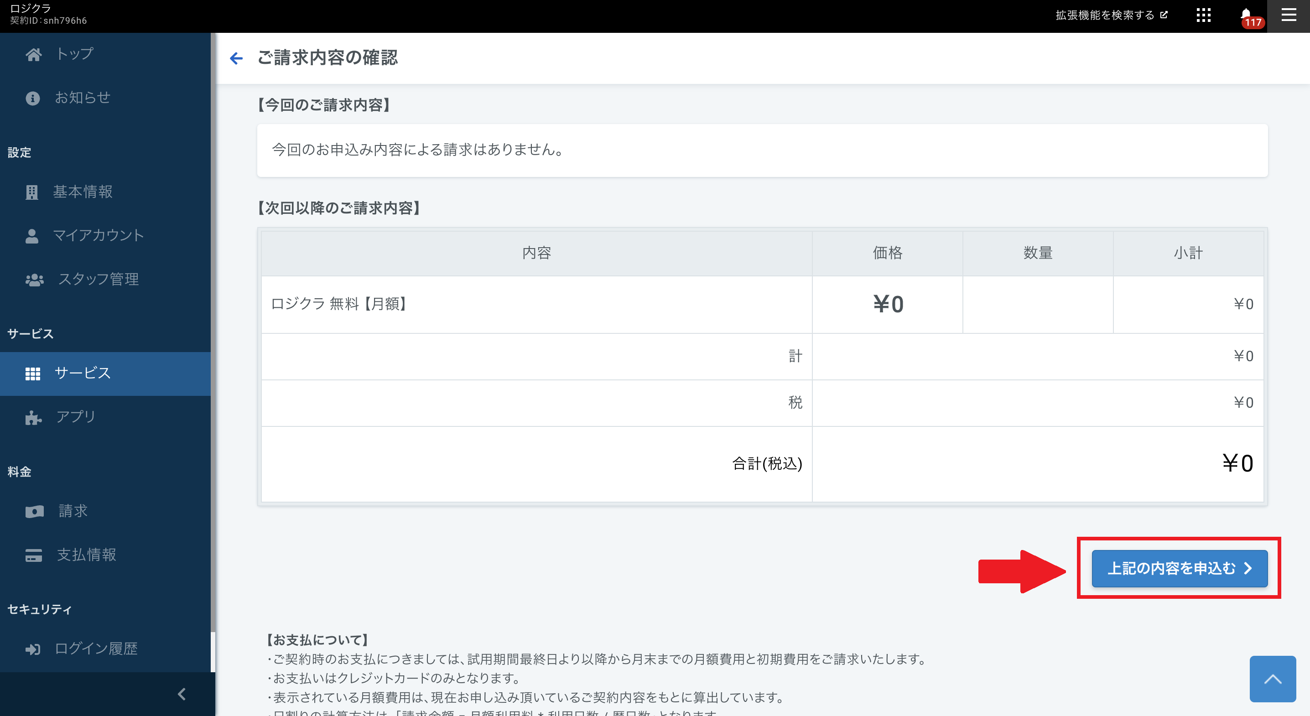Open the apps grid icon in header

[1203, 15]
